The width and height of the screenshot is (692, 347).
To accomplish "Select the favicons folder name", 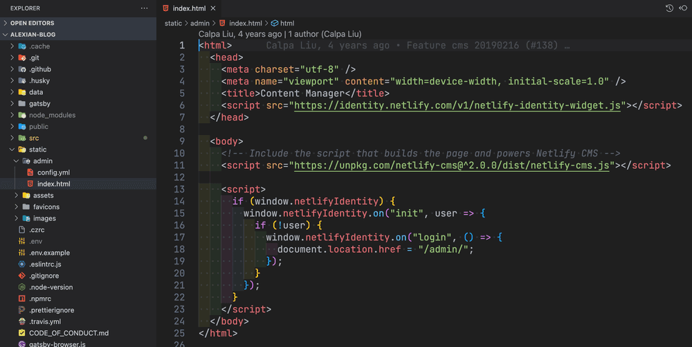I will coord(46,206).
